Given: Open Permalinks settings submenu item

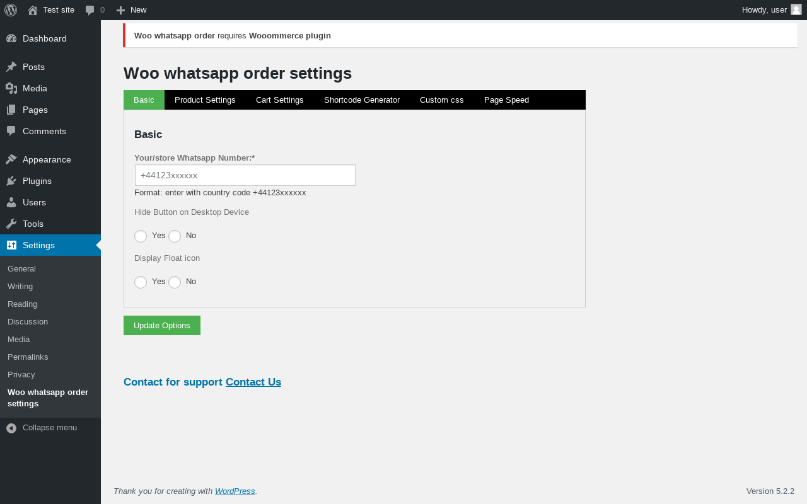Looking at the screenshot, I should [x=28, y=357].
